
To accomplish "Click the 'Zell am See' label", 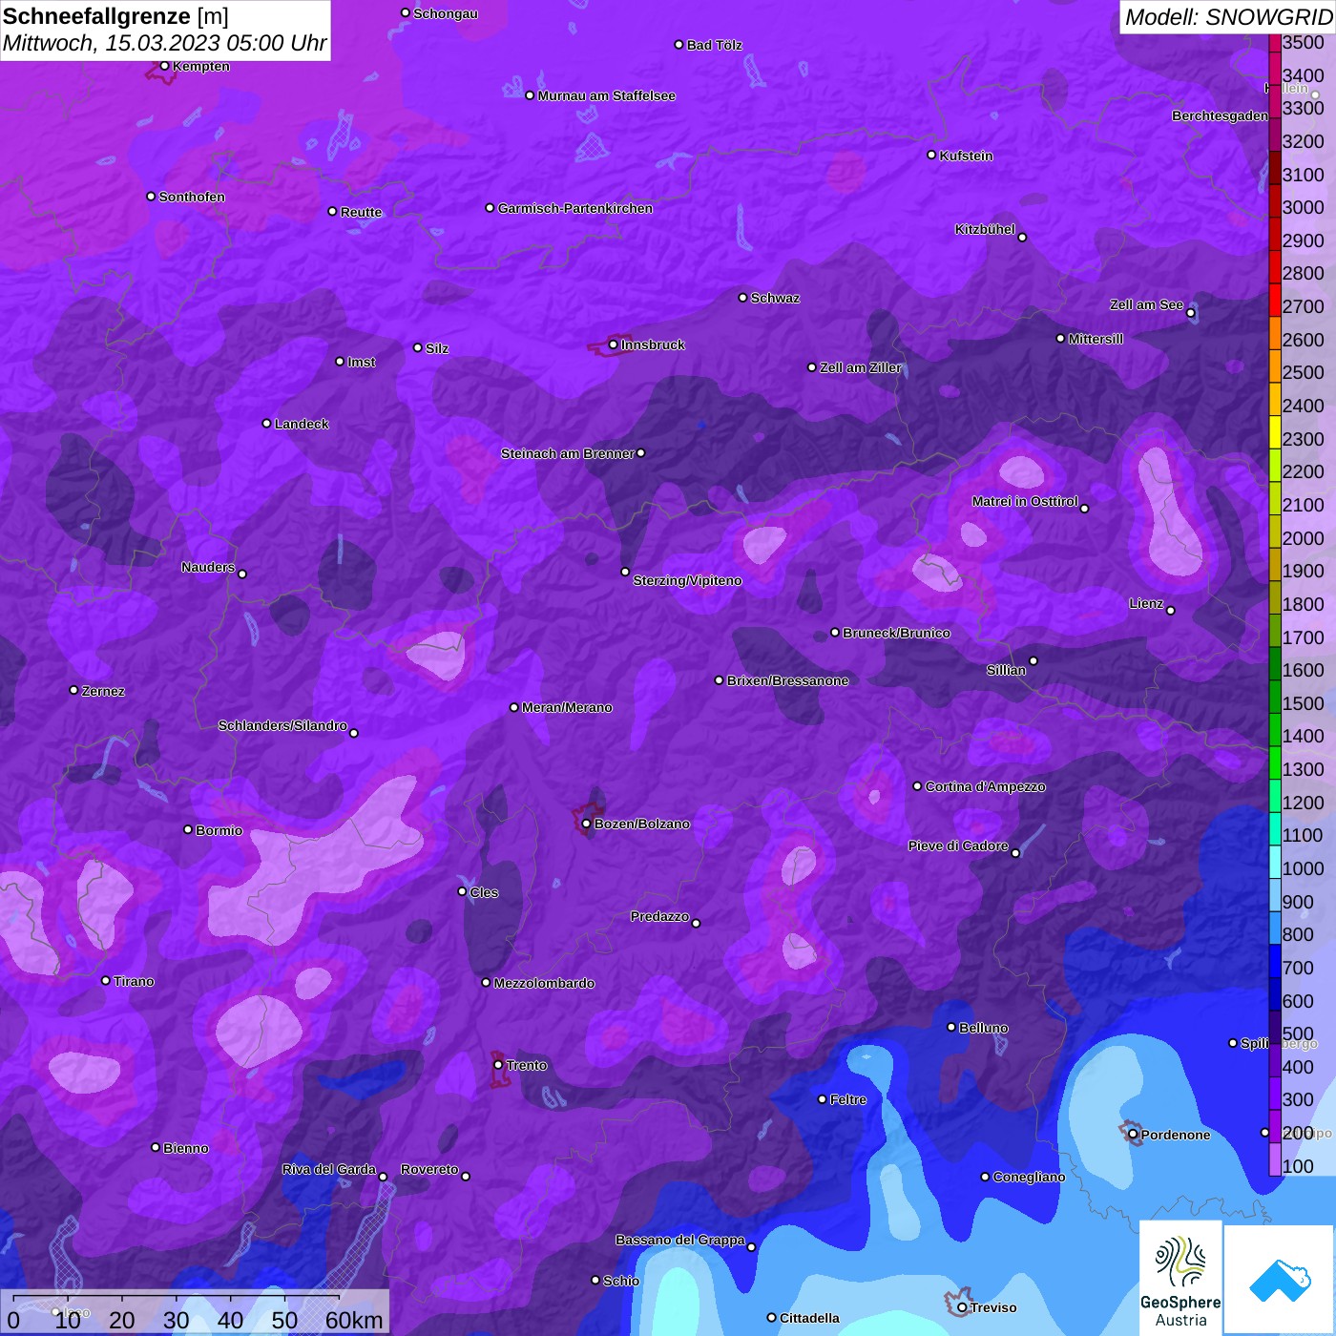I will pyautogui.click(x=1146, y=304).
